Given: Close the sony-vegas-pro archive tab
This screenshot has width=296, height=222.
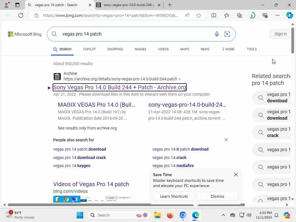Looking at the screenshot, I should click(x=159, y=5).
